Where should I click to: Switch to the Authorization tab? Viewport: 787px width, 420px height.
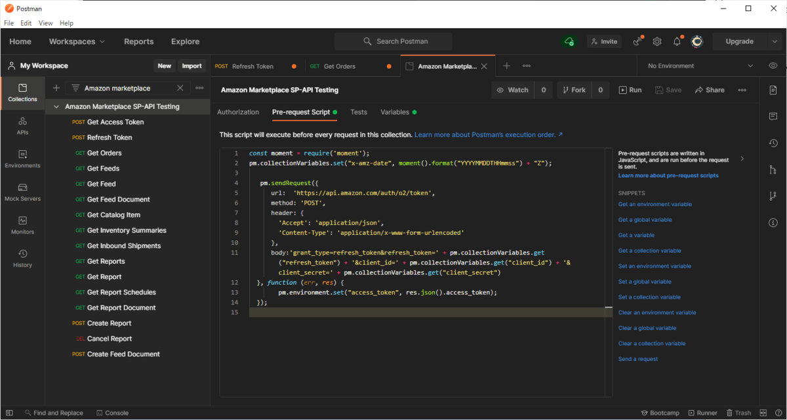click(238, 112)
